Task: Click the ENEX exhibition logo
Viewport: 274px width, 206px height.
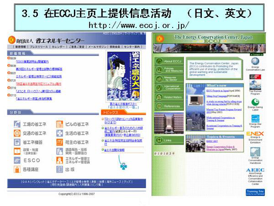Action: point(255,134)
